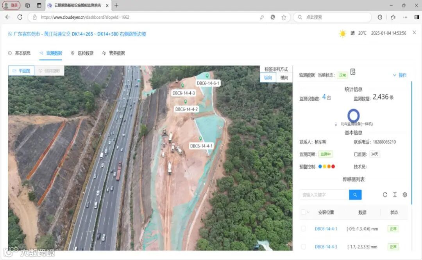This screenshot has width=422, height=260.
Task: Click the lock site info icon
Action: [34, 17]
